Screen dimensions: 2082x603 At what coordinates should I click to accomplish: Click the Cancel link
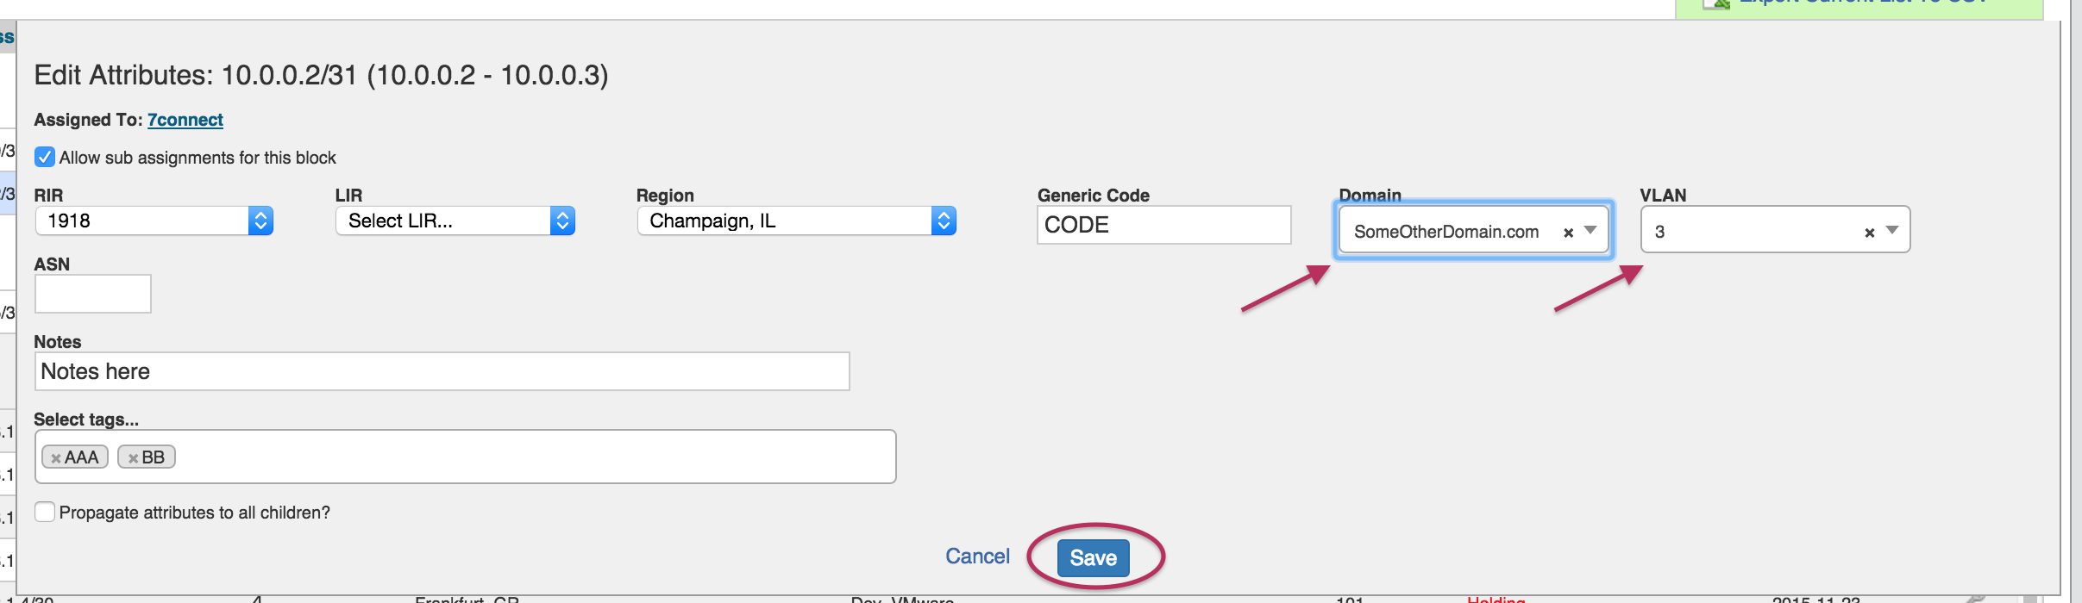pyautogui.click(x=977, y=556)
